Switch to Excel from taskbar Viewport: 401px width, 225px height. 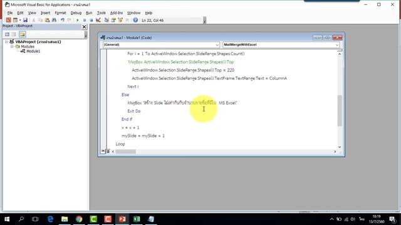[137, 219]
